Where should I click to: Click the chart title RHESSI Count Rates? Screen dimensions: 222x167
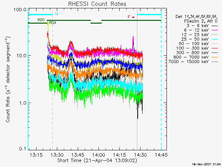click(x=97, y=4)
